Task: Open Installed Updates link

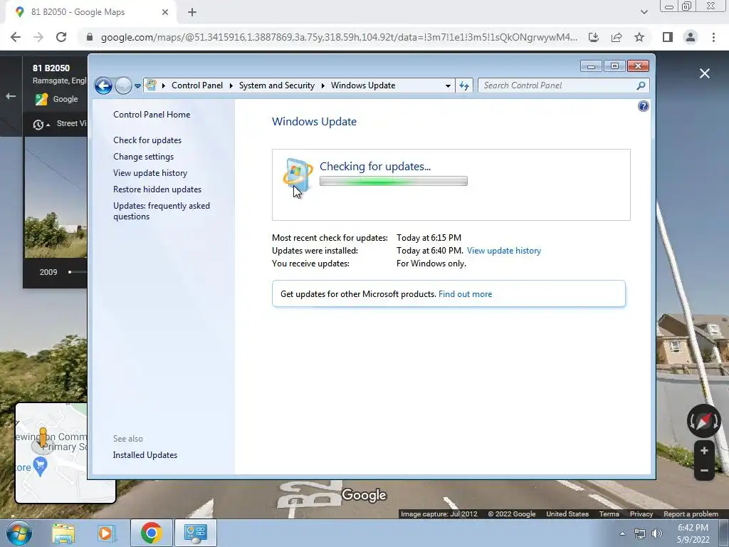Action: 145,455
